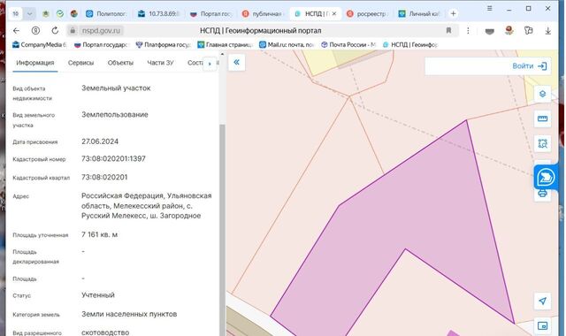Select the ruler measurement tool
The width and height of the screenshot is (566, 336).
(x=542, y=118)
